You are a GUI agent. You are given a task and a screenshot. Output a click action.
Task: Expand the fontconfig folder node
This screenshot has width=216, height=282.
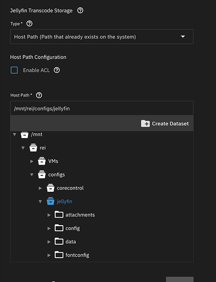49,255
